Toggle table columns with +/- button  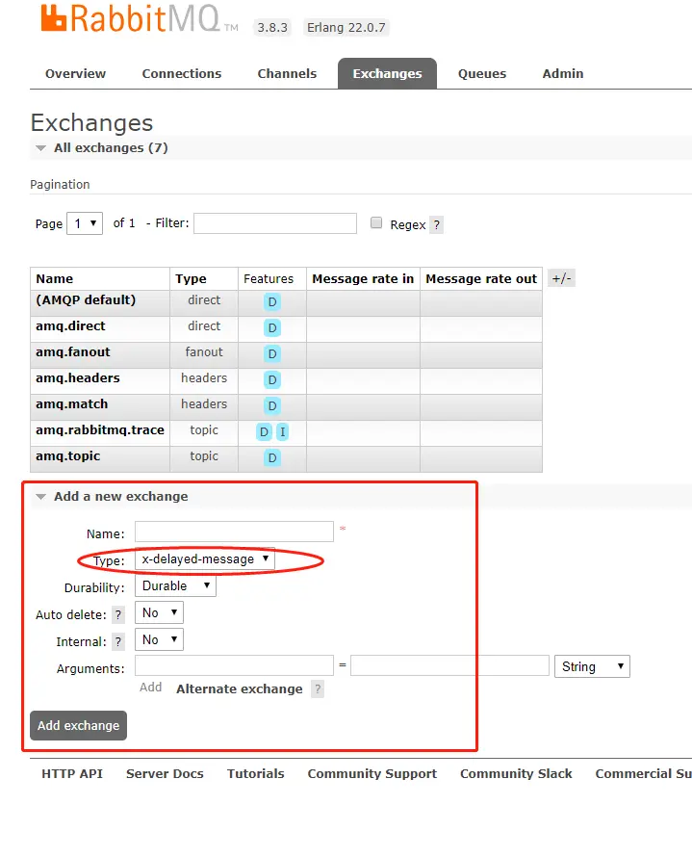(561, 278)
